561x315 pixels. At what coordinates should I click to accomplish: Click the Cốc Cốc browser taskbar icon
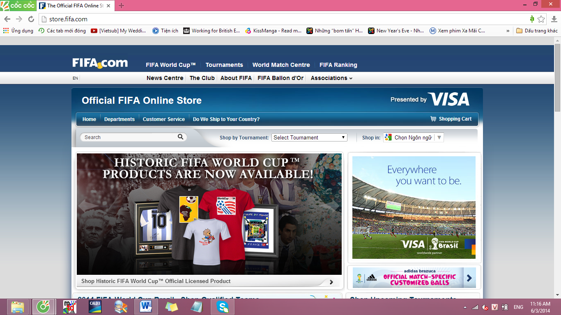43,307
